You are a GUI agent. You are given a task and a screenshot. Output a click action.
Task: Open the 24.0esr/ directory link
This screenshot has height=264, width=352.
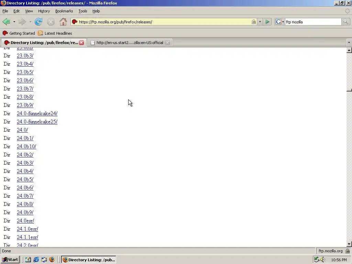[x=25, y=221]
